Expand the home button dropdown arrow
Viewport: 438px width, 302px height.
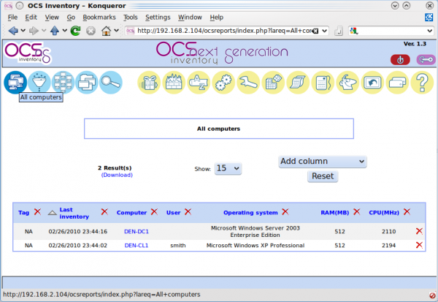[x=117, y=31]
